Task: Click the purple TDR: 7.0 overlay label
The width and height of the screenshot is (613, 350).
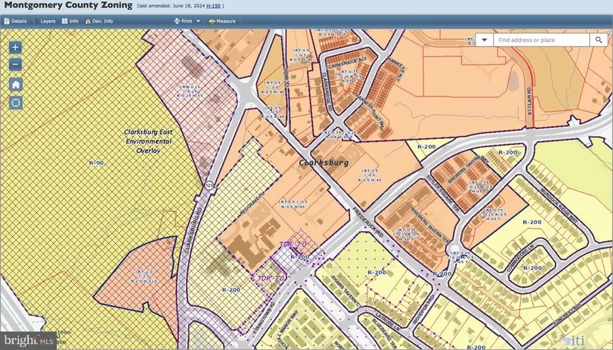Action: 293,244
